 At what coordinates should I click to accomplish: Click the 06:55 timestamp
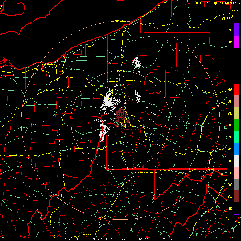[175, 239]
